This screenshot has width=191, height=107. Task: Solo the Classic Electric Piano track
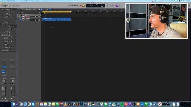point(25,16)
